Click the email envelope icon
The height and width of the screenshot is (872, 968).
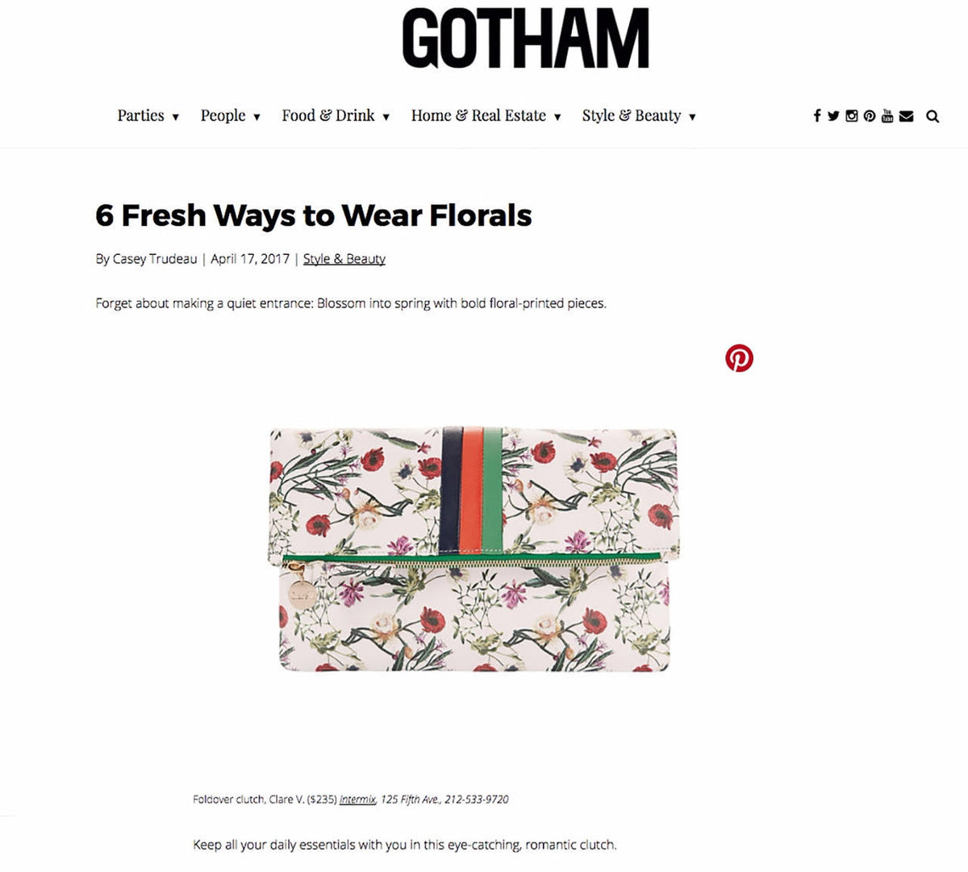point(906,116)
